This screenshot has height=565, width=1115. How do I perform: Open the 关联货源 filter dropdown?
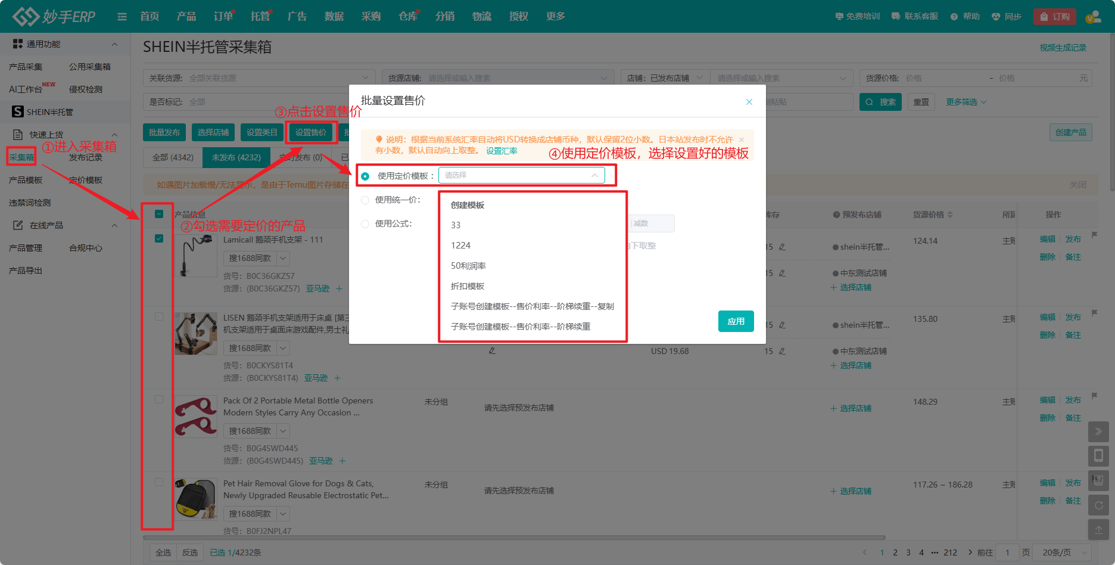tap(259, 78)
